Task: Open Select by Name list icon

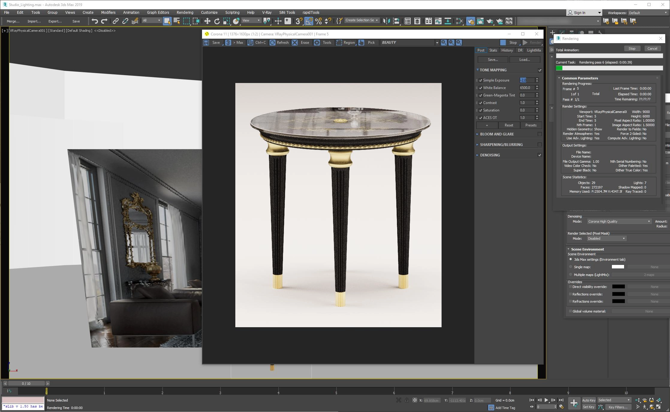Action: point(177,21)
